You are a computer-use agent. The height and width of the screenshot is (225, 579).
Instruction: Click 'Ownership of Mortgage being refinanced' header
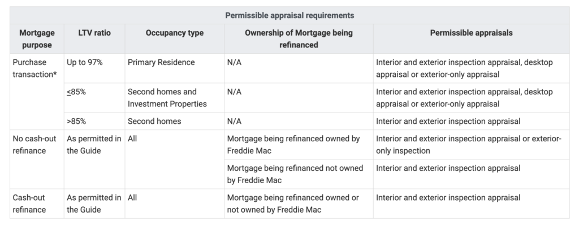click(299, 39)
